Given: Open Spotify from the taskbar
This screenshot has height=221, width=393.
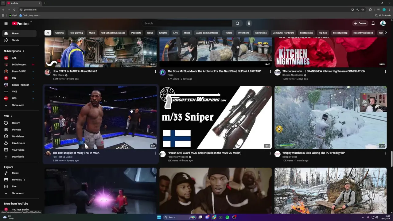Looking at the screenshot, I should [x=227, y=217].
